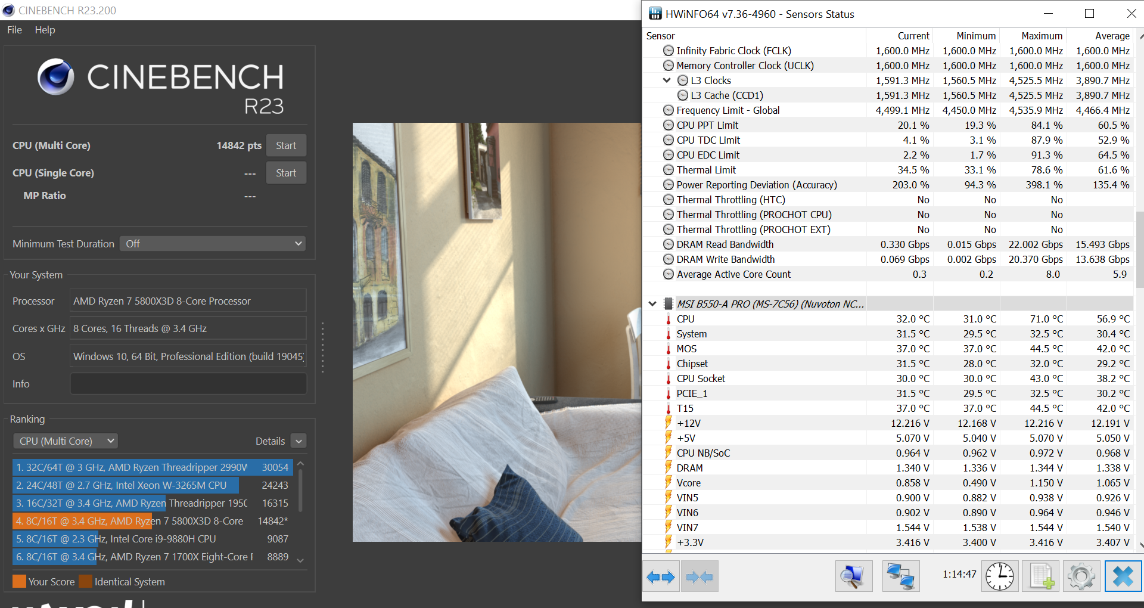Screen dimensions: 1144x608
Task: Collapse the MSI B550-A PRO sensor group
Action: (652, 304)
